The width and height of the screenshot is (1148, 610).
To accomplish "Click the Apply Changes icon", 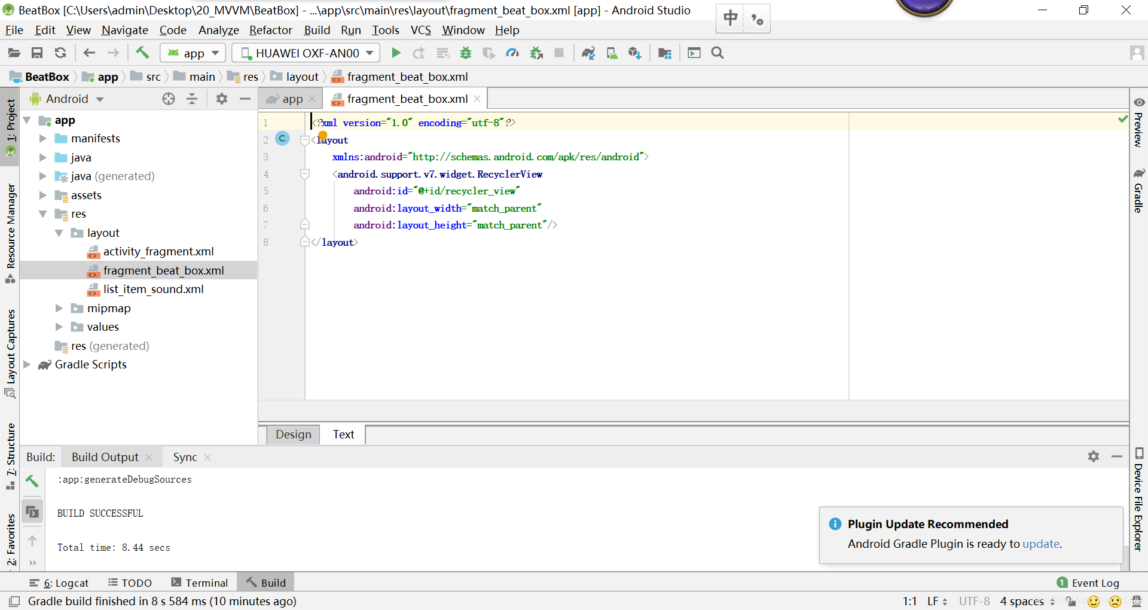I will [419, 53].
